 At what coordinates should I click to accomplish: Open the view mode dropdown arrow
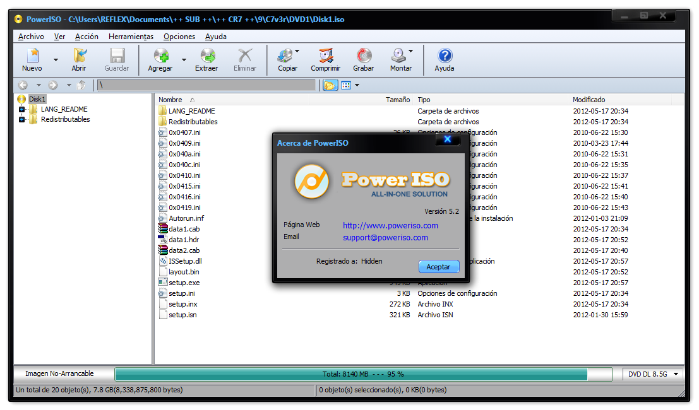pyautogui.click(x=357, y=85)
